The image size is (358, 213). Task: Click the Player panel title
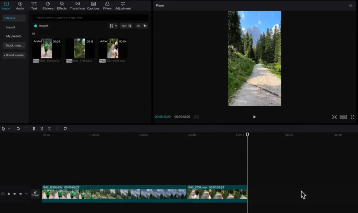tap(160, 6)
